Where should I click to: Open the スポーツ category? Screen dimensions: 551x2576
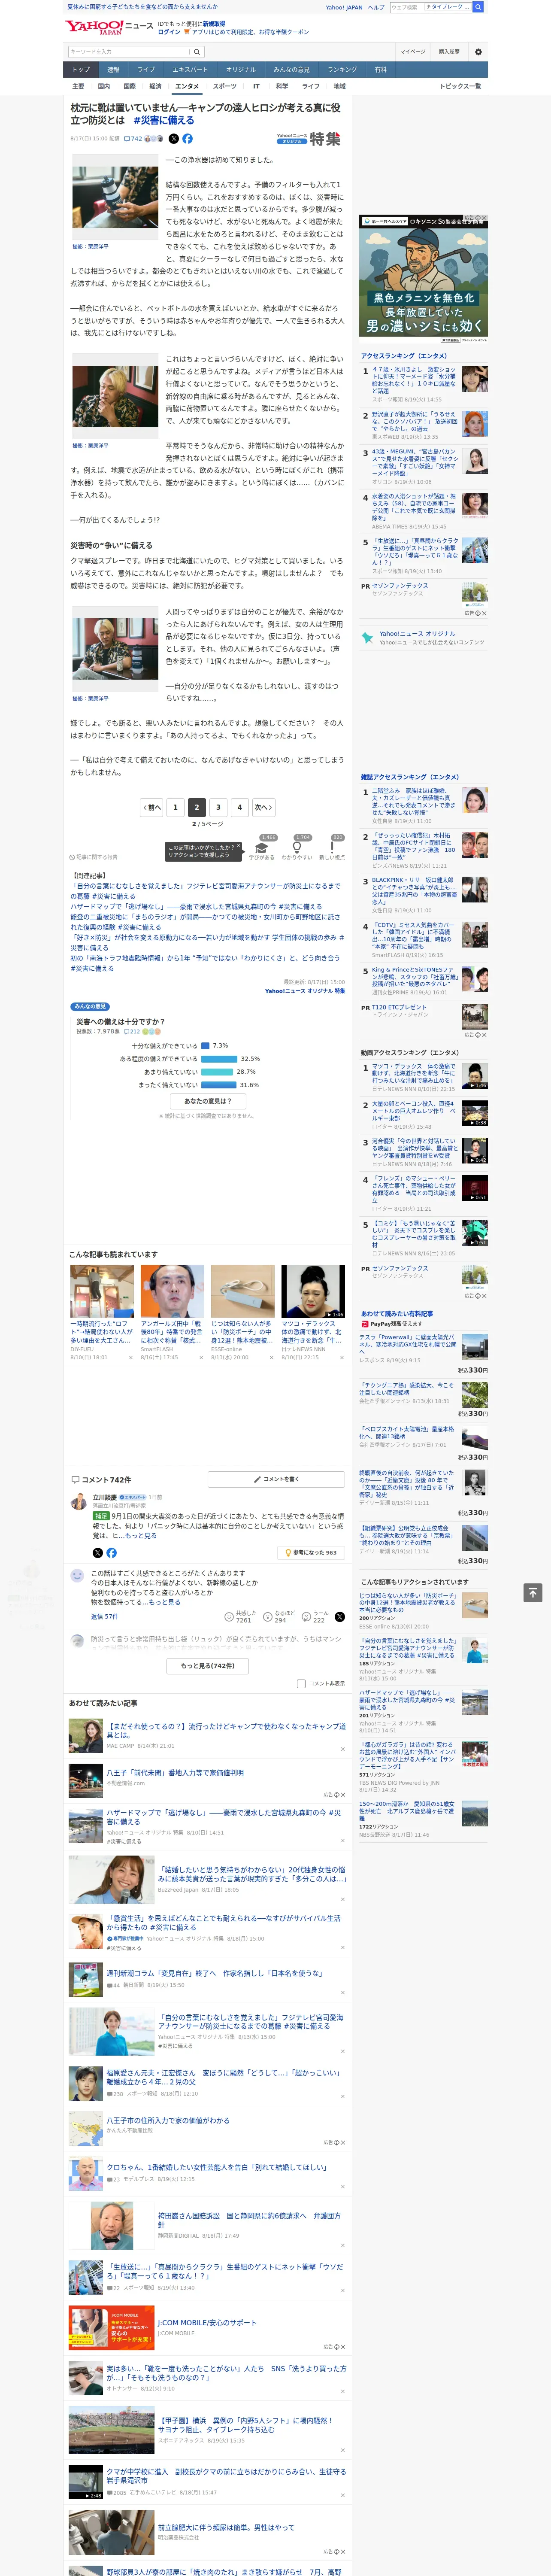tap(225, 86)
